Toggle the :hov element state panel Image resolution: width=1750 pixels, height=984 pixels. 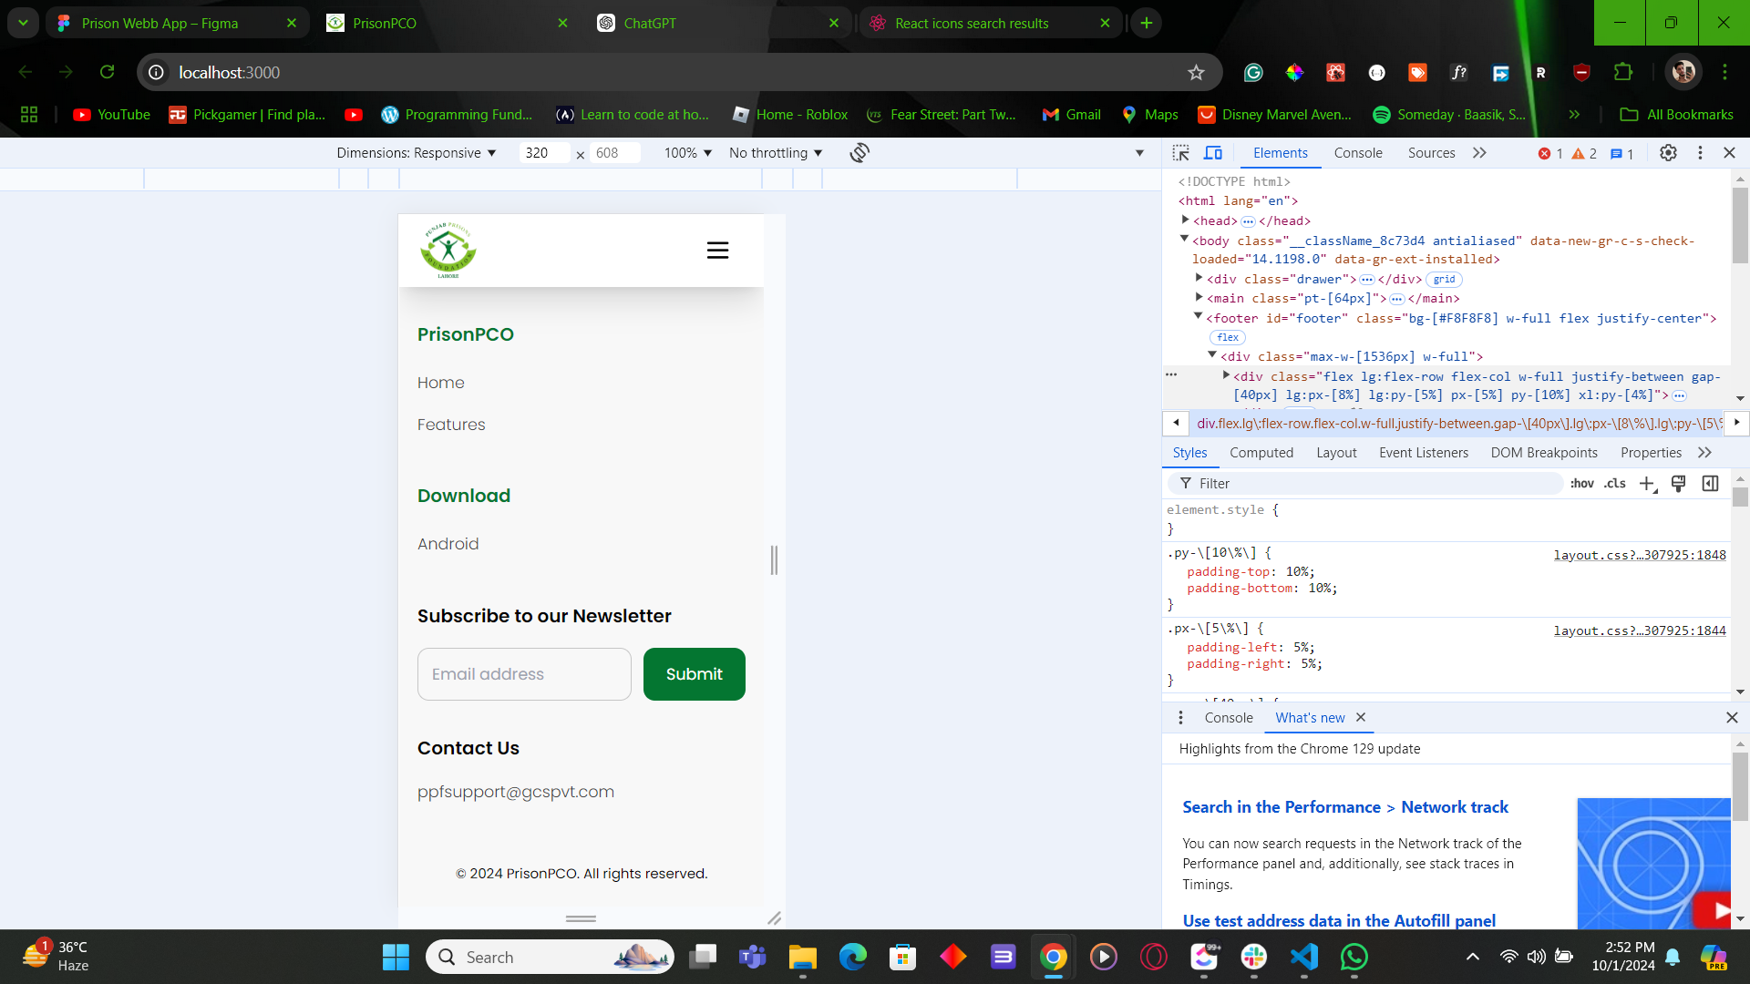point(1581,484)
